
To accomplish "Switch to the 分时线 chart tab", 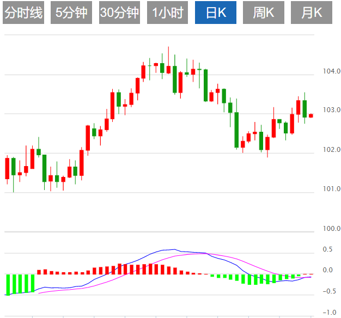I will tap(23, 13).
